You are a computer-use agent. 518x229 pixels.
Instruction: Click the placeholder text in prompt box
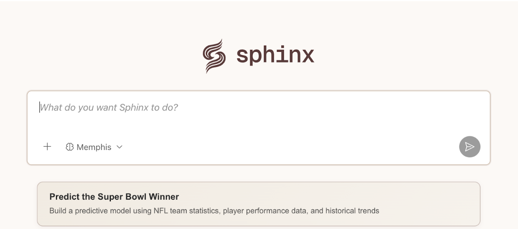[109, 108]
